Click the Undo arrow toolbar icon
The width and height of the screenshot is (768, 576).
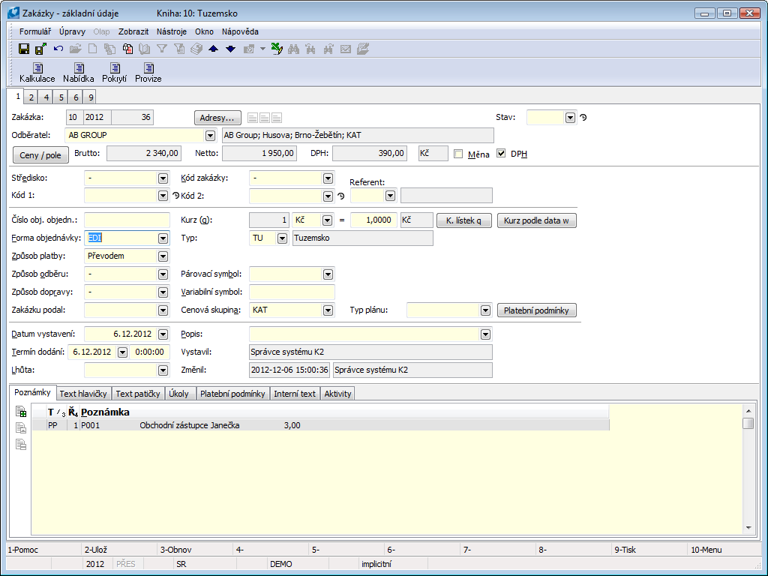tap(58, 49)
